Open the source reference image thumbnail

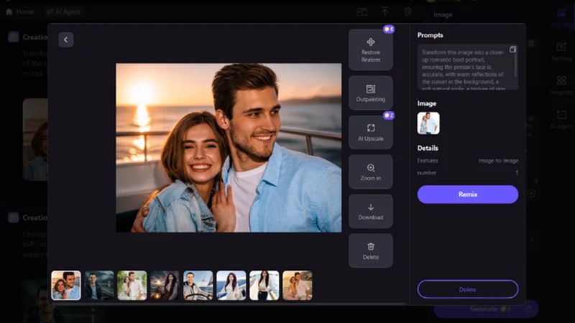pyautogui.click(x=428, y=123)
